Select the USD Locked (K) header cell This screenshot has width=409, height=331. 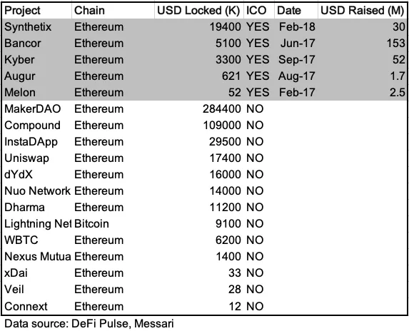pyautogui.click(x=198, y=11)
